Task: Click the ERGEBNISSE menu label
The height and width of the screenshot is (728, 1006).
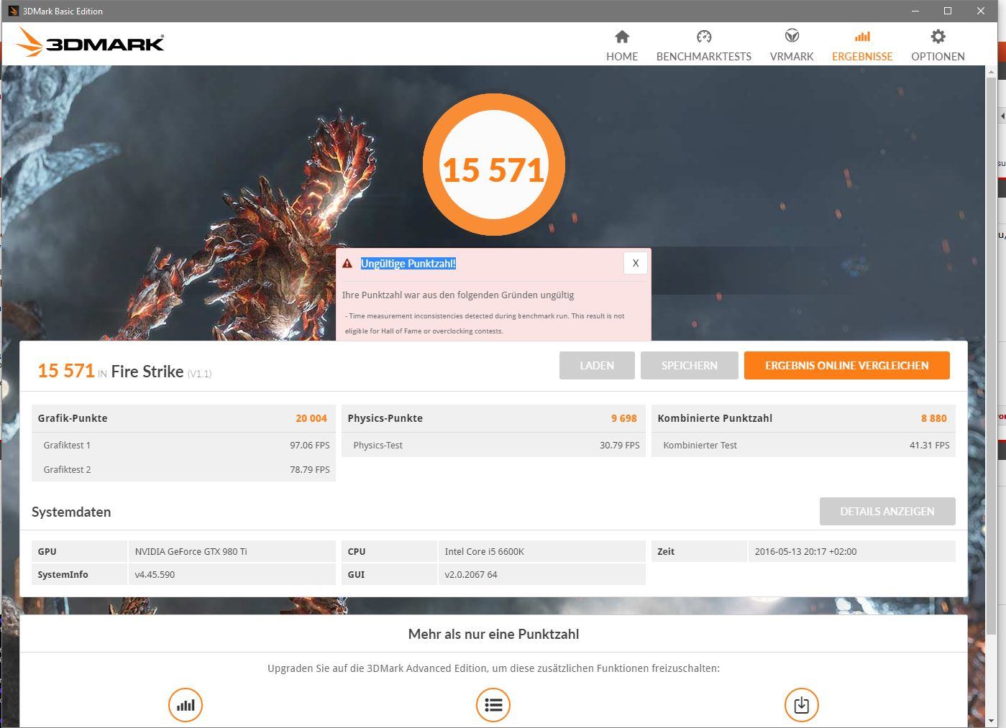Action: coord(862,56)
